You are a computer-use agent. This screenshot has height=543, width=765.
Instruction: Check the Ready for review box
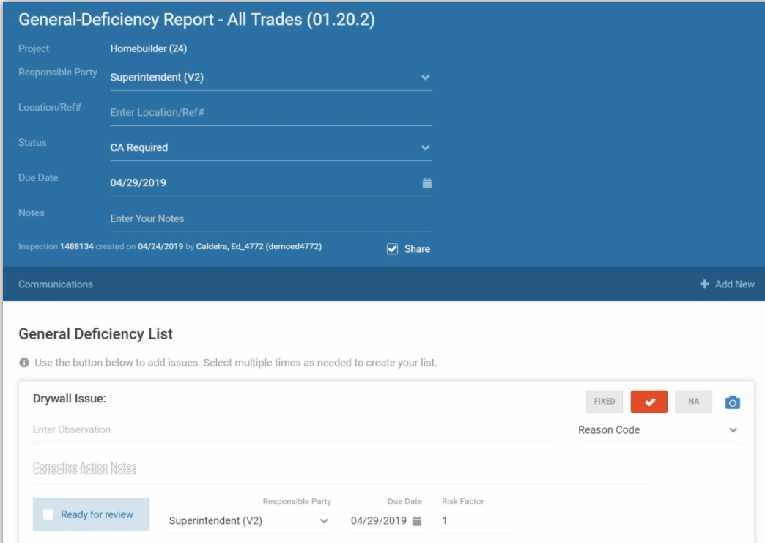pos(48,514)
